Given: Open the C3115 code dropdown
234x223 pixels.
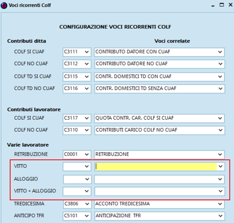Looking at the screenshot, I should coord(87,77).
